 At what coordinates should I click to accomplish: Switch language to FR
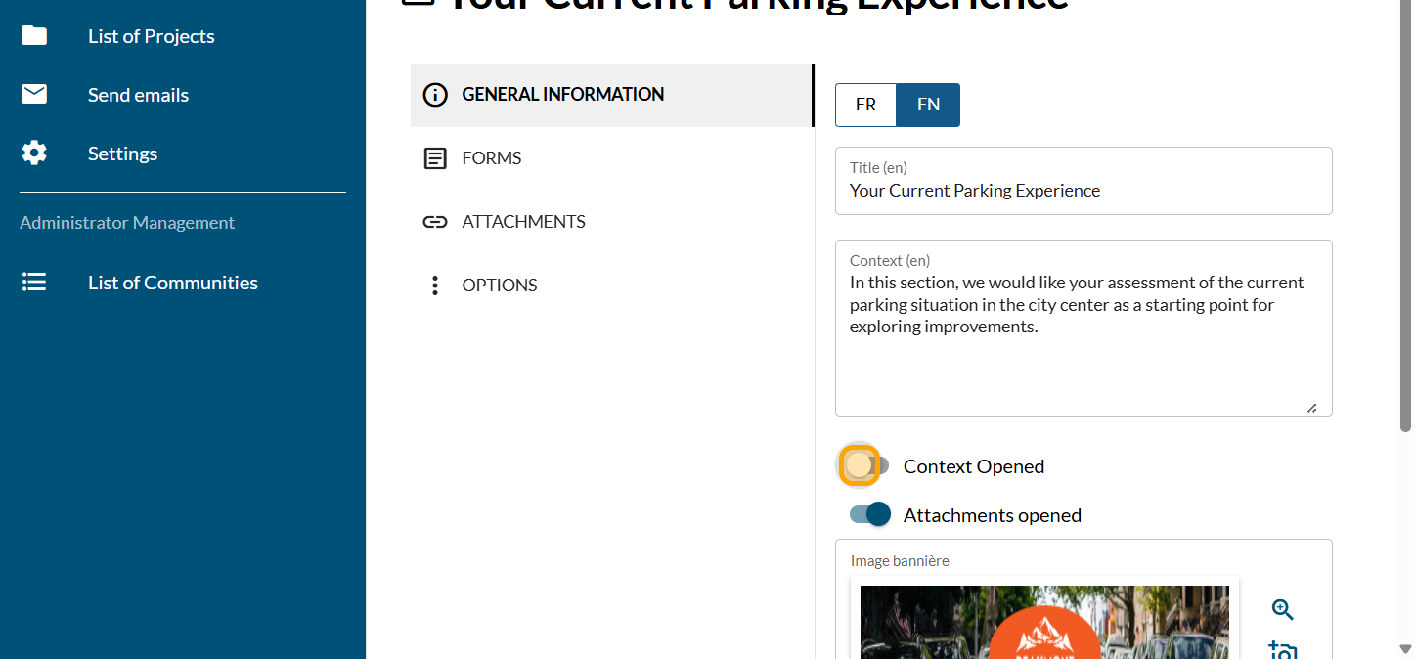pos(865,105)
